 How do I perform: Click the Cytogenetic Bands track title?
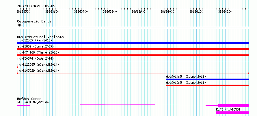click(x=34, y=21)
